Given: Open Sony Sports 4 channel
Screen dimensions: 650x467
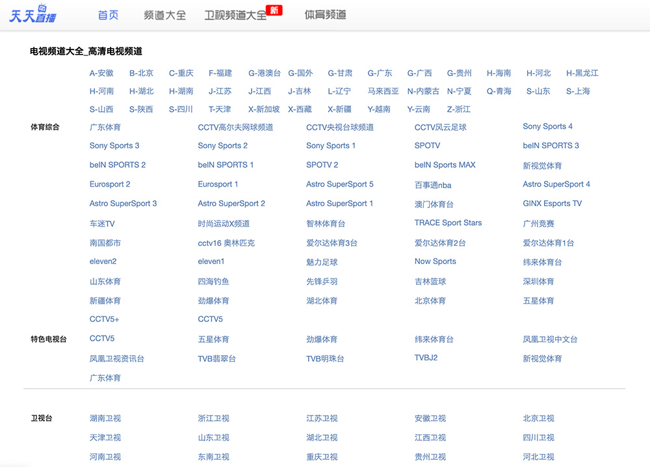Looking at the screenshot, I should [x=547, y=126].
